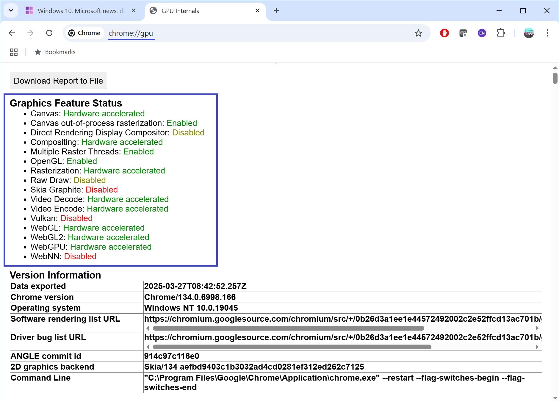Click the 2D graphics backend Skia/134 value

(254, 367)
